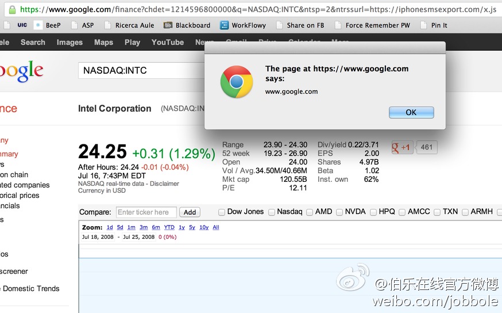Check the AMD comparison checkbox
Image resolution: width=502 pixels, height=313 pixels.
click(x=310, y=212)
